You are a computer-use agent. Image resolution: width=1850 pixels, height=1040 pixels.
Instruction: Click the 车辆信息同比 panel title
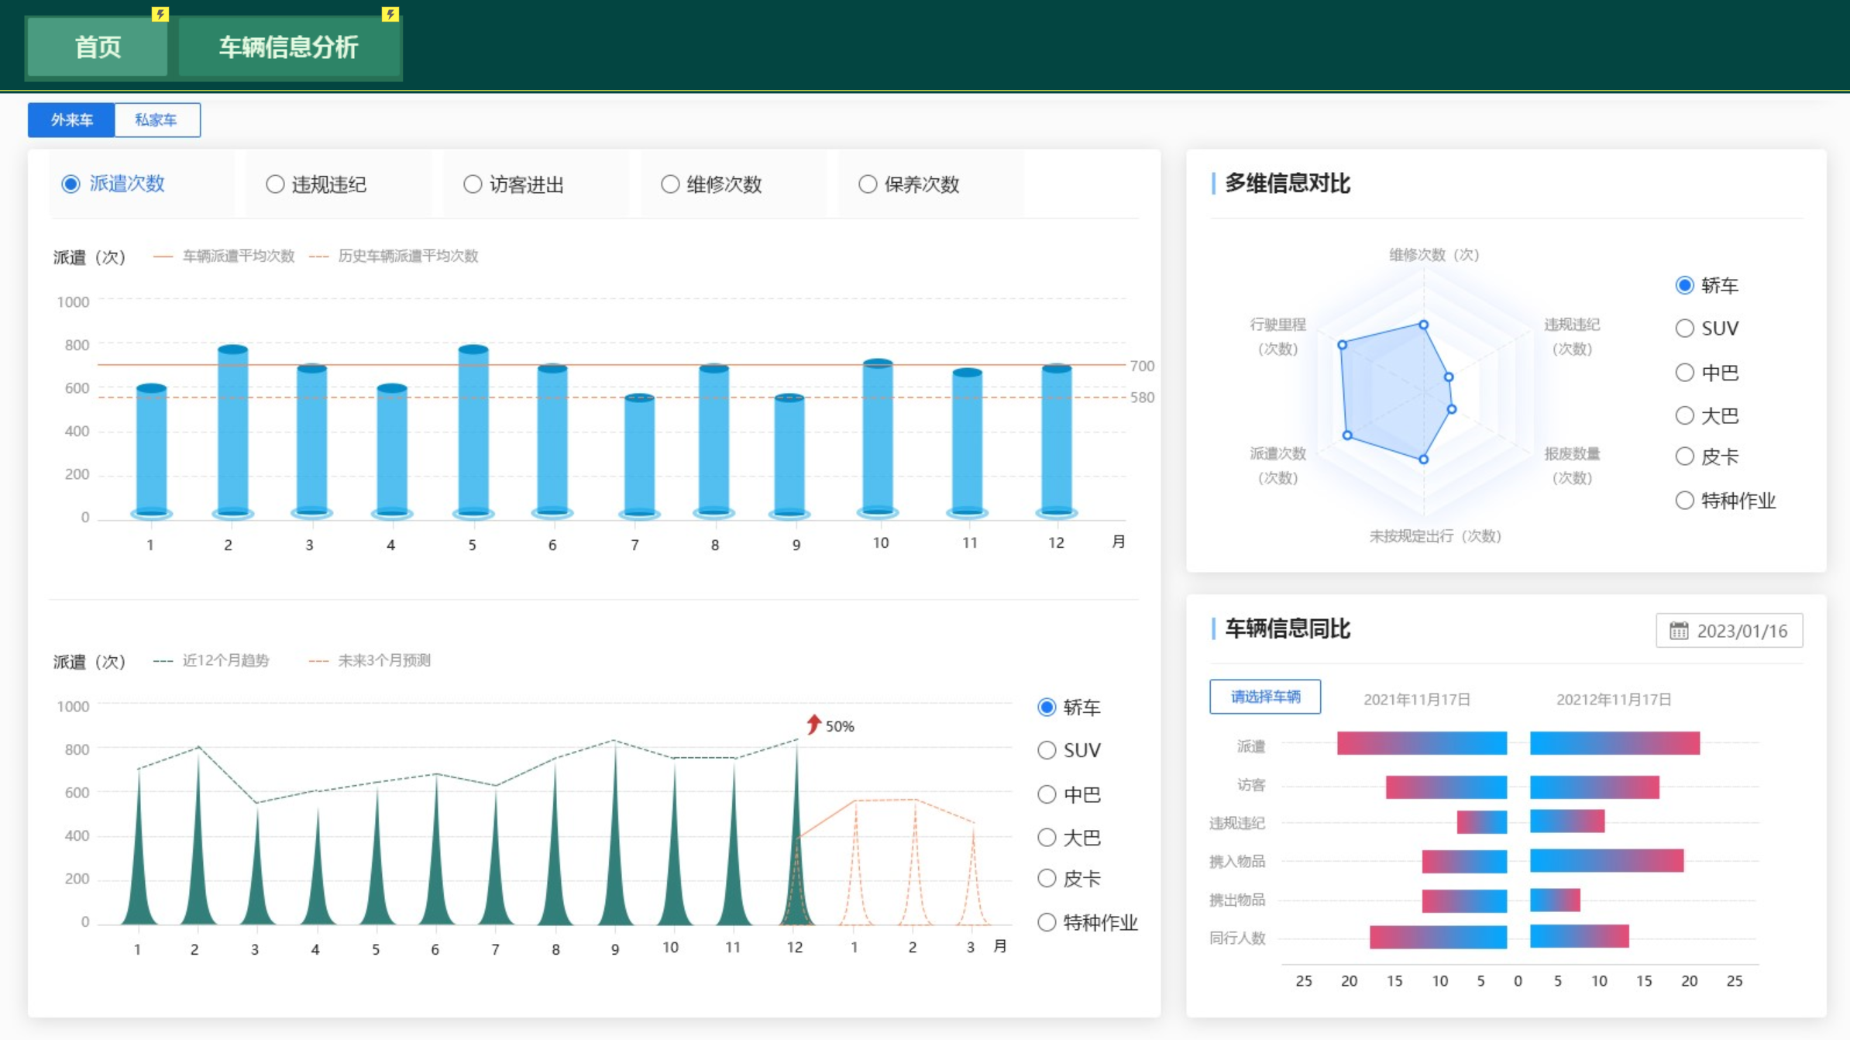pyautogui.click(x=1288, y=628)
